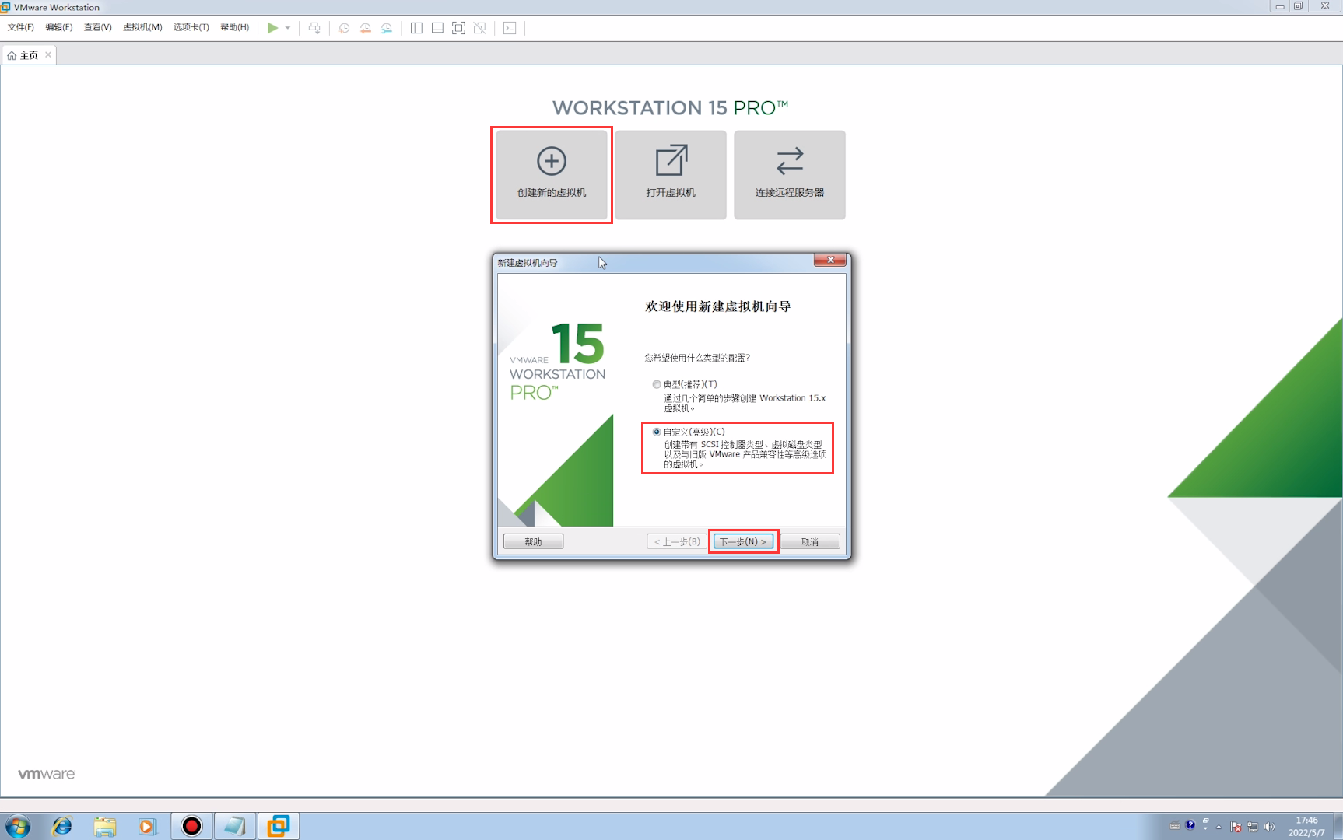The height and width of the screenshot is (840, 1343).
Task: Close the 新建虚拟机向导 dialog
Action: pos(830,260)
